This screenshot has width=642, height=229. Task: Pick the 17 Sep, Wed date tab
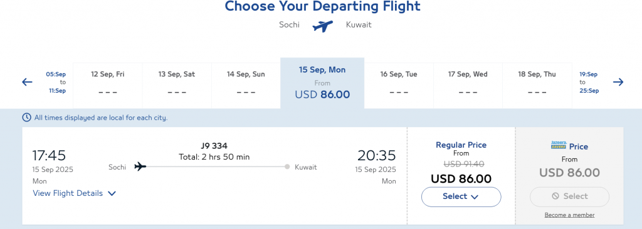click(468, 86)
